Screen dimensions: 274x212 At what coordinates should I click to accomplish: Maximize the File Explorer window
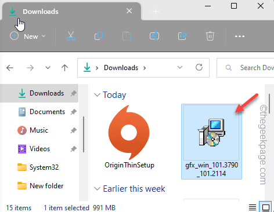[x=234, y=6]
